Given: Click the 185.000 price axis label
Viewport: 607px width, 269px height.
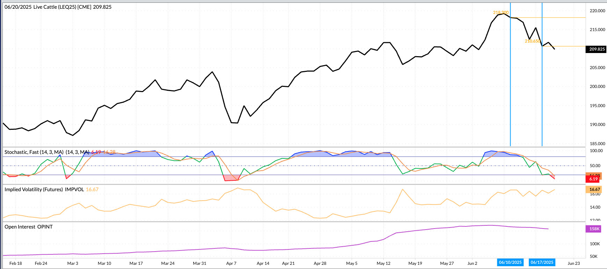Looking at the screenshot, I should pos(597,143).
